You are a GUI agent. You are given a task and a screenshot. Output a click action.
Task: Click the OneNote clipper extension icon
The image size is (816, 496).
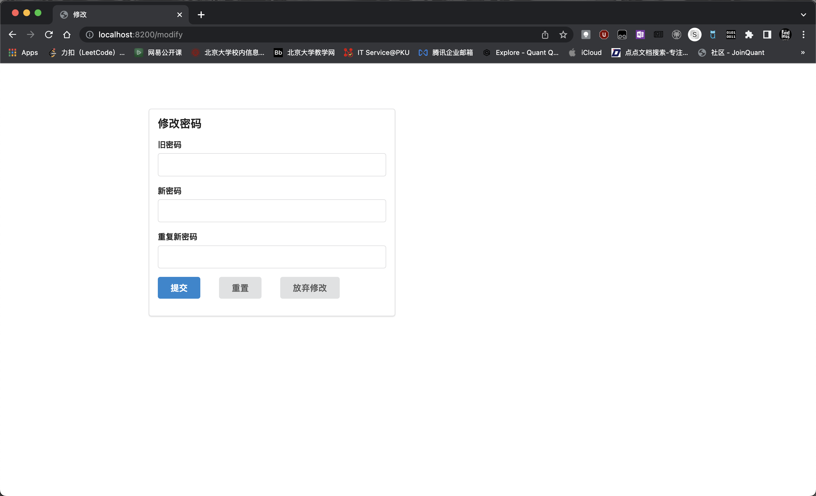[640, 35]
